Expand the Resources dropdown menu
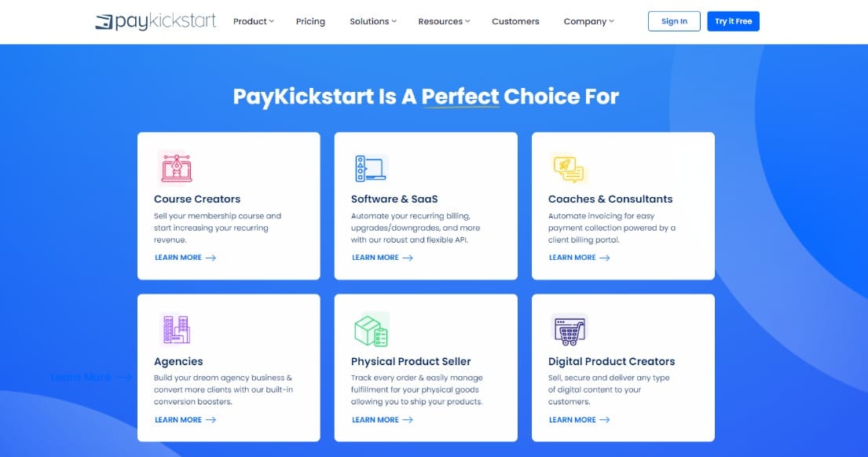The width and height of the screenshot is (868, 457). [444, 21]
